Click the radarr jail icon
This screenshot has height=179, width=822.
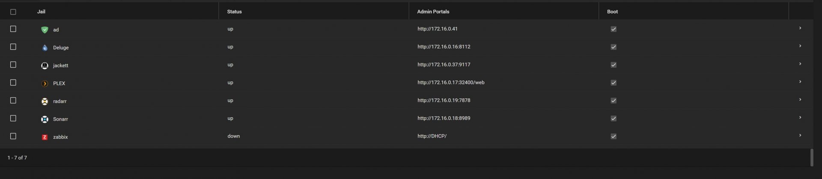[45, 101]
